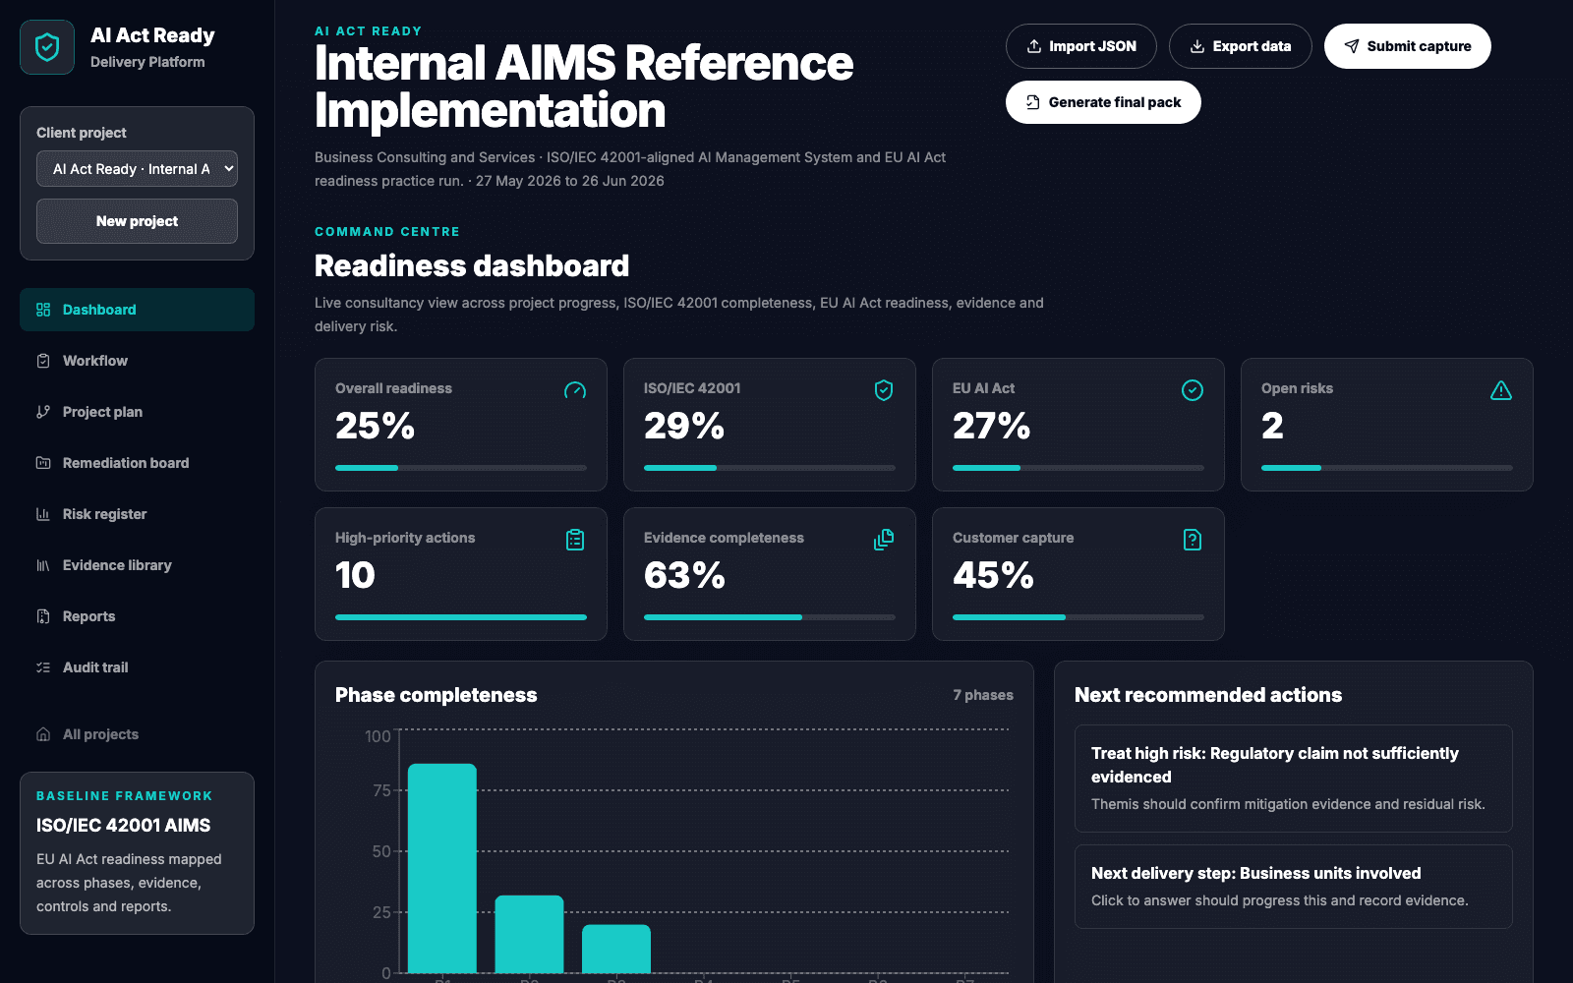Click Export data button
The height and width of the screenshot is (983, 1573).
pos(1240,46)
